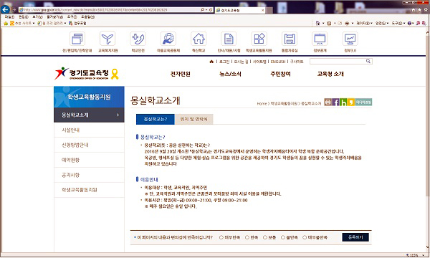Open the 학생교육활동지원 shapes icon
430x258 pixels.
(x=259, y=39)
